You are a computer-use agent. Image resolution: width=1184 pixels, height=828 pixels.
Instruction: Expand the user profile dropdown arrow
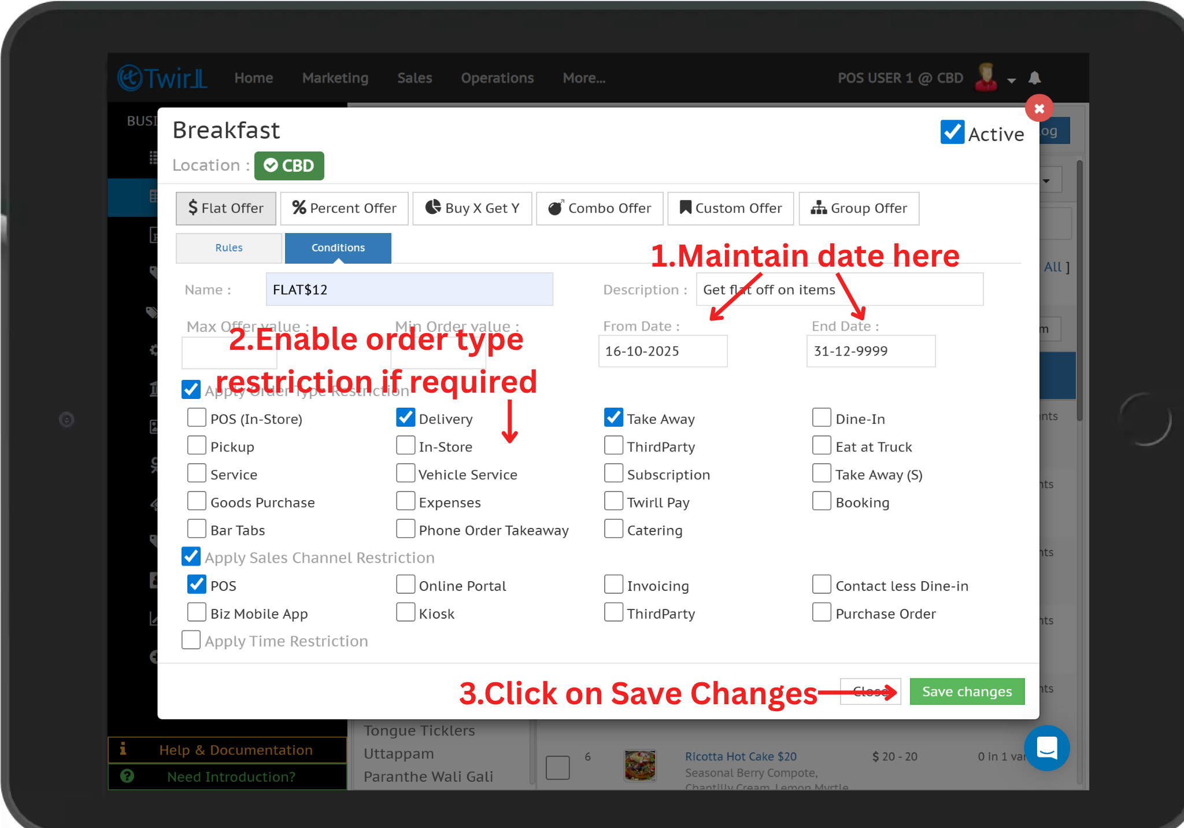pos(1012,80)
